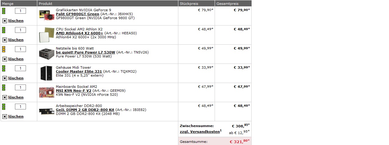
Task: Click the delete X icon for AMD Athlon64 X2
Action: (x=5, y=40)
